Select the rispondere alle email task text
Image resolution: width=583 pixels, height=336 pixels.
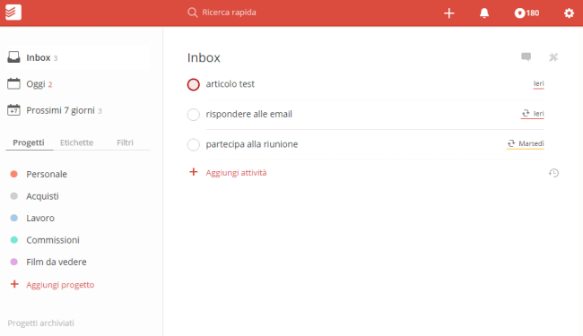[x=249, y=114]
